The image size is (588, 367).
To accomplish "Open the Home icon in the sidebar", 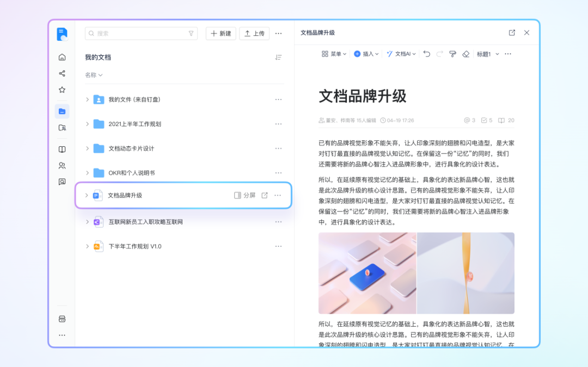I will pos(62,57).
